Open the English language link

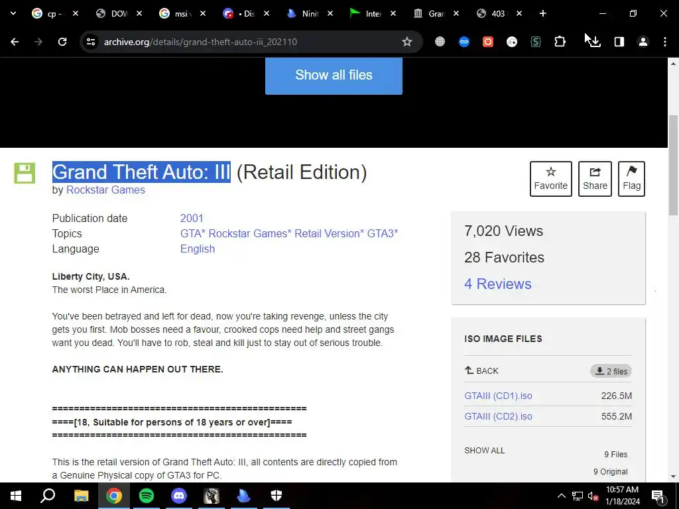coord(198,249)
